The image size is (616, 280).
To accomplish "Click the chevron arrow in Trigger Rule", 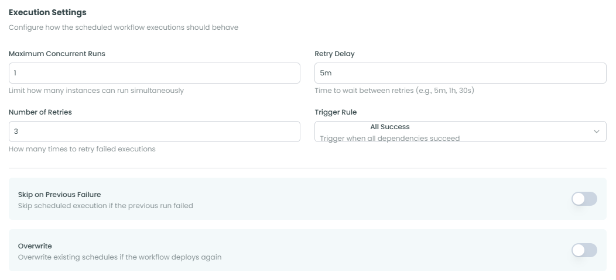I will point(596,132).
